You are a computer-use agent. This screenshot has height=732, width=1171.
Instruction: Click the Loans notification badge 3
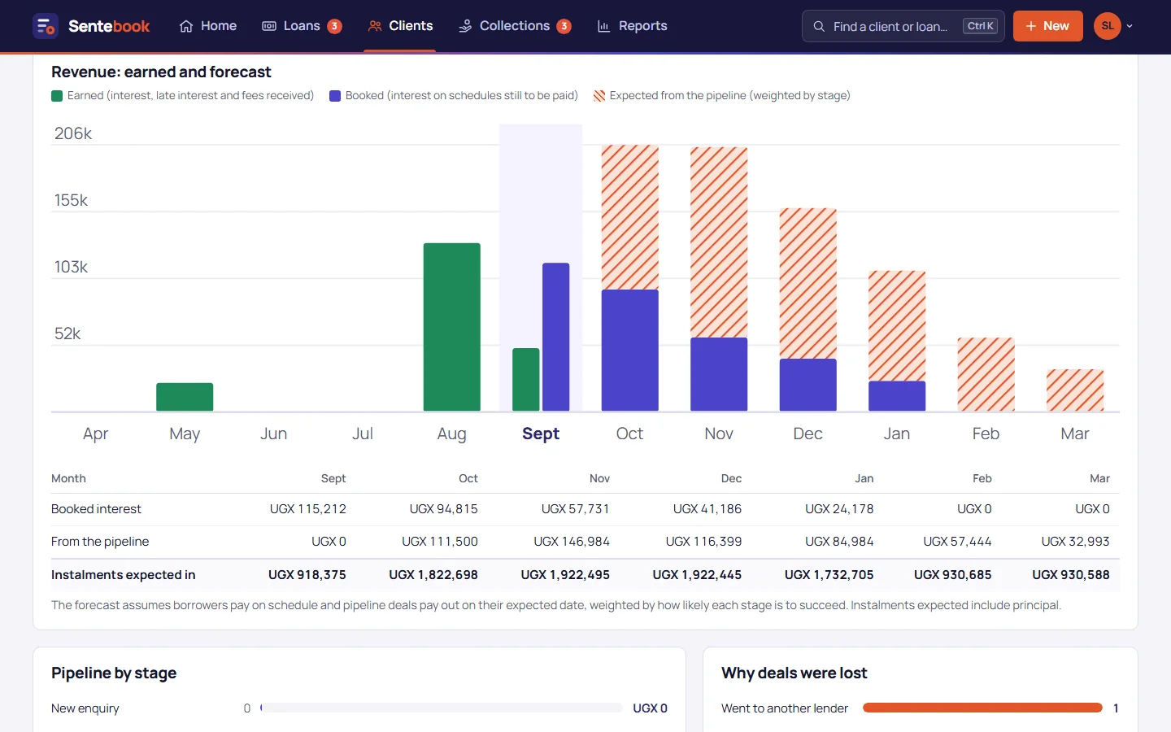click(x=334, y=26)
